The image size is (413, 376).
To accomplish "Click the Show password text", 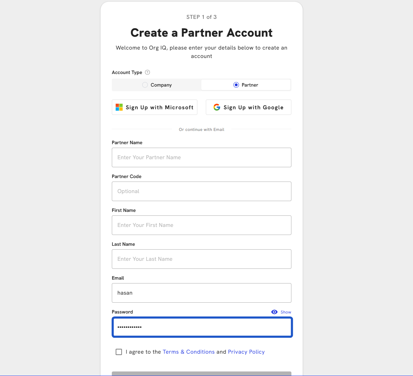I will pyautogui.click(x=286, y=312).
